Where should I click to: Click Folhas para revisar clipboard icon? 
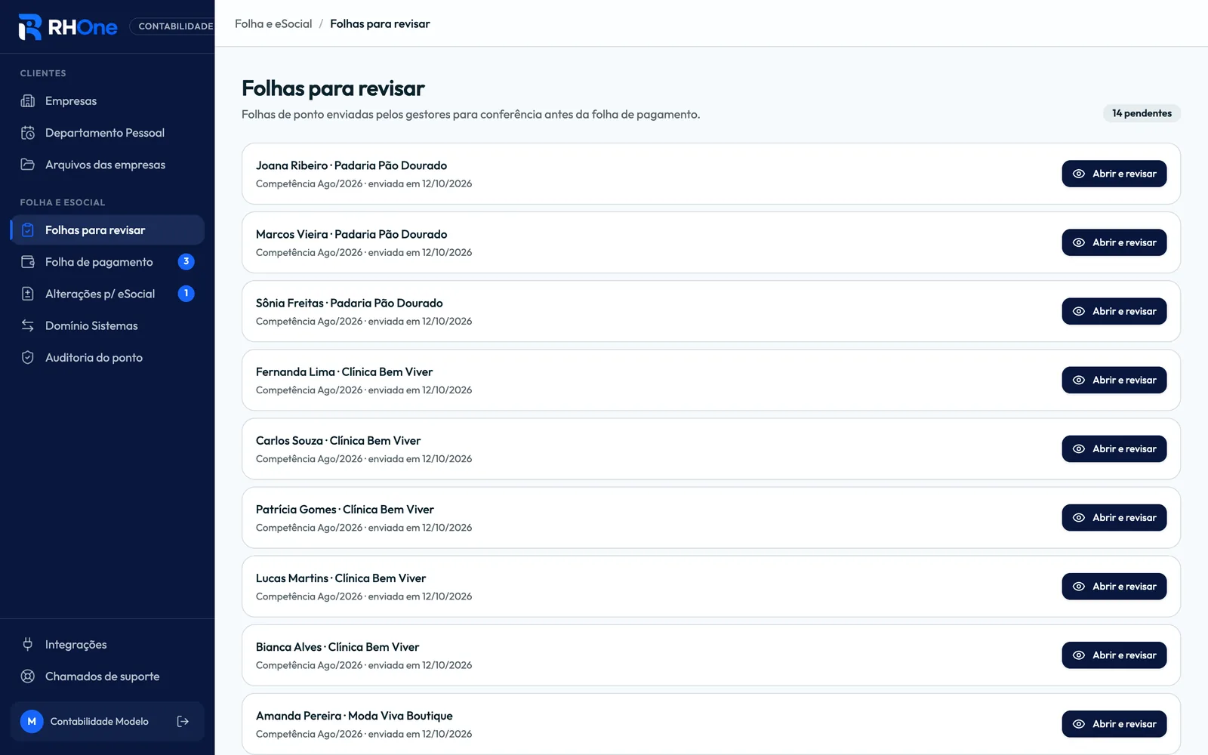coord(28,230)
